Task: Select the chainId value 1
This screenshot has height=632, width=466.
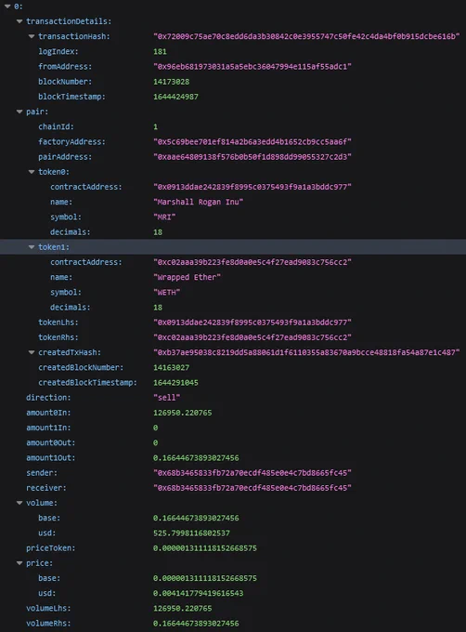Action: coord(155,126)
